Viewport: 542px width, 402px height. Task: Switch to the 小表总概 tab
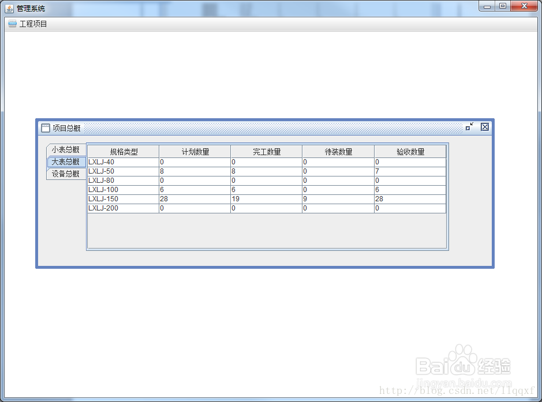click(65, 149)
